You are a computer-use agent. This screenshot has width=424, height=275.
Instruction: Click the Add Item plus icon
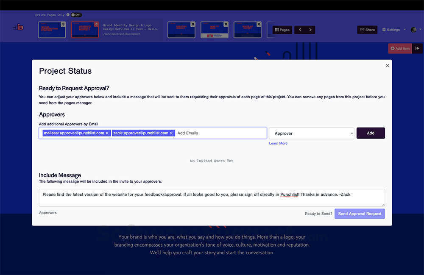click(393, 48)
